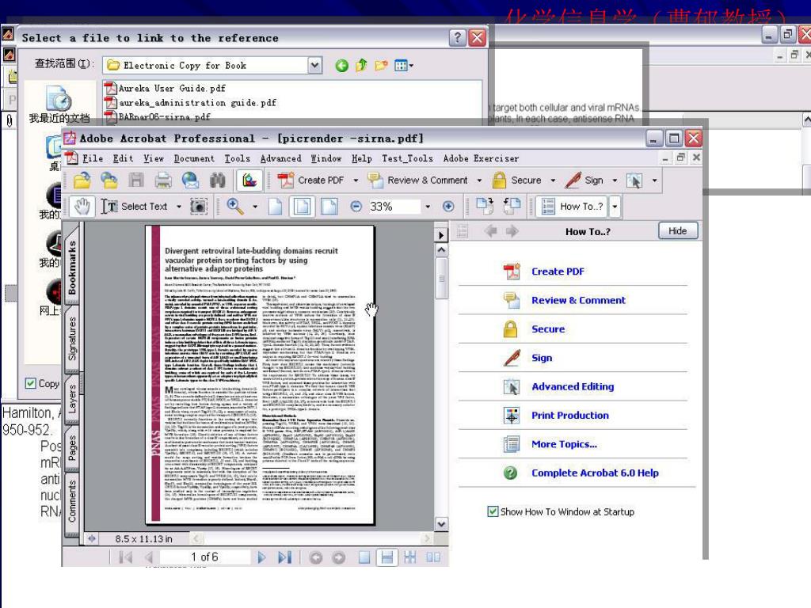Open the Print Production help link
The width and height of the screenshot is (811, 608).
click(x=570, y=415)
